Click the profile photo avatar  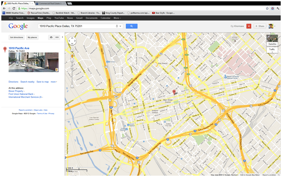click(271, 26)
